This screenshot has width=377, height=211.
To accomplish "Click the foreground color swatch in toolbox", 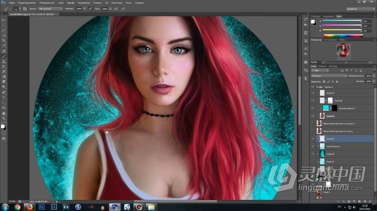I will coord(2,127).
